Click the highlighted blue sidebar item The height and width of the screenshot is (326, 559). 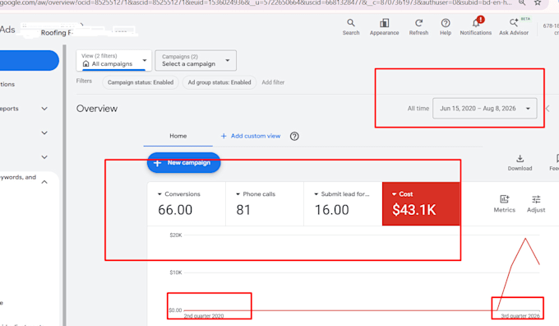pyautogui.click(x=30, y=60)
